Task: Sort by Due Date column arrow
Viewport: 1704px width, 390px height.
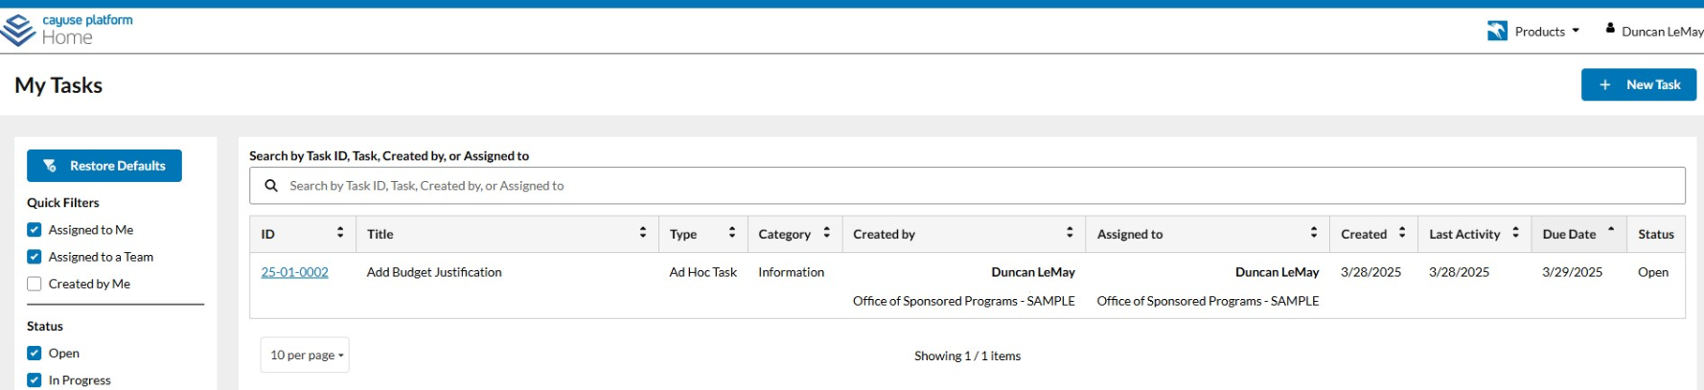Action: tap(1611, 230)
